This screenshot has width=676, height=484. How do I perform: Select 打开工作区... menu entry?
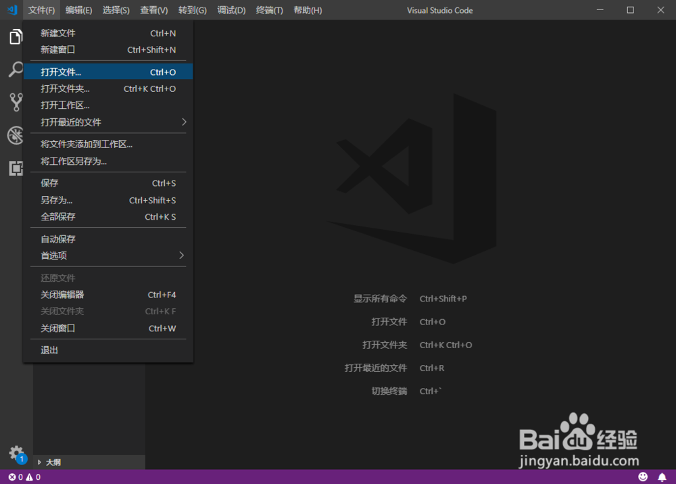click(108, 105)
